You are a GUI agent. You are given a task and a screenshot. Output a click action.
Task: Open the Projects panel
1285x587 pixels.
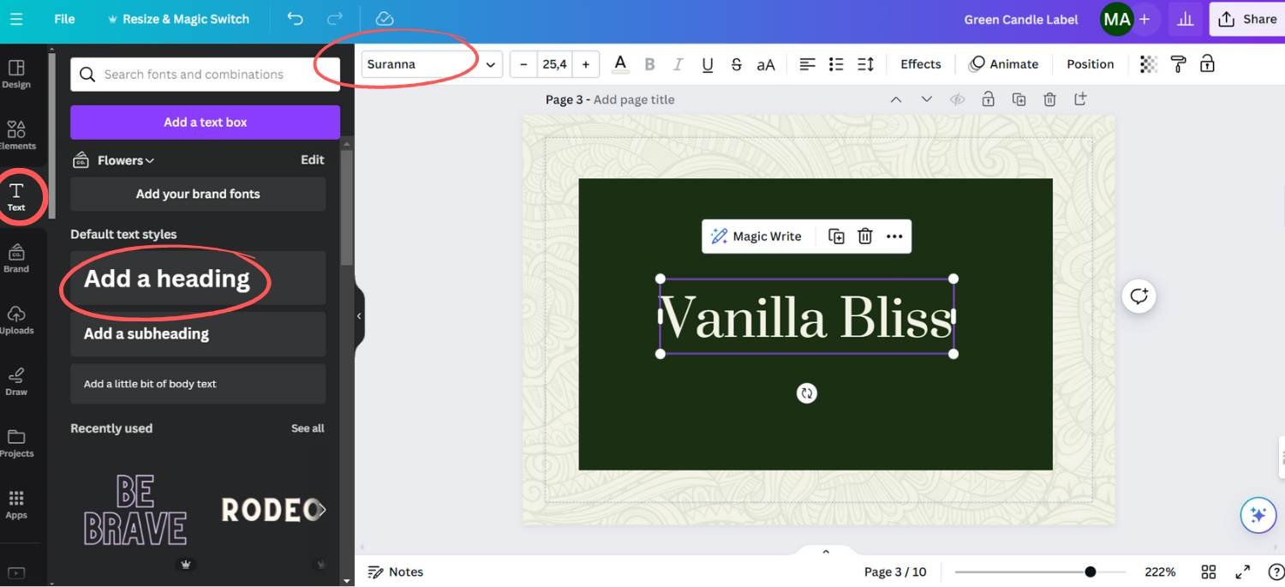point(18,441)
